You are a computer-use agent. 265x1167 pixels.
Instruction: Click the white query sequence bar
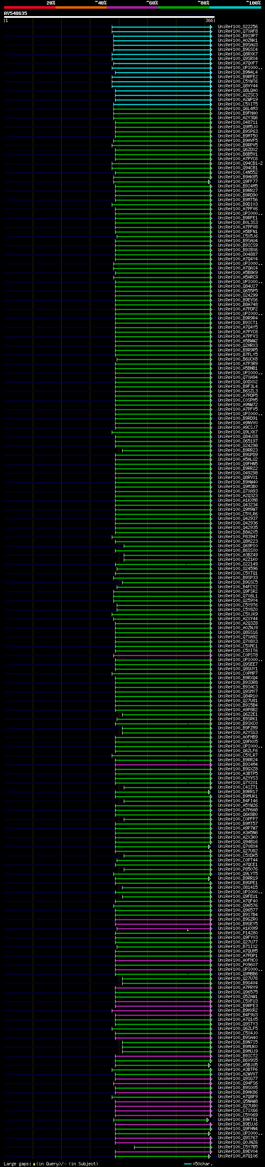tap(109, 17)
